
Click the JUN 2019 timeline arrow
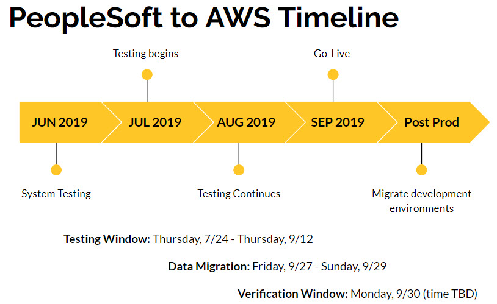click(x=65, y=122)
